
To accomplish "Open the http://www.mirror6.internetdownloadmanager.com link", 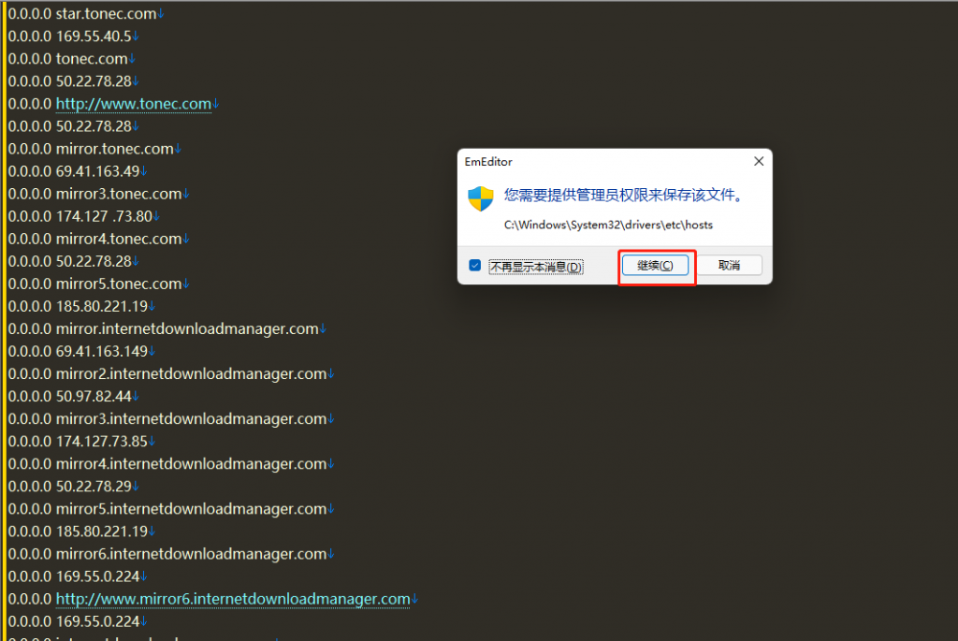I will [233, 599].
